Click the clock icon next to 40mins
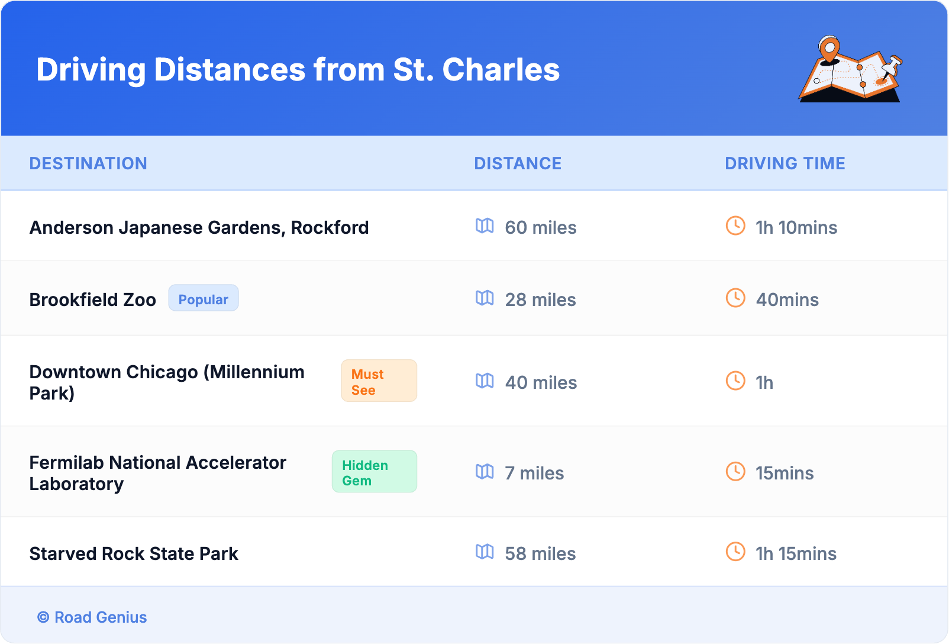Viewport: 949px width, 644px height. coord(735,298)
